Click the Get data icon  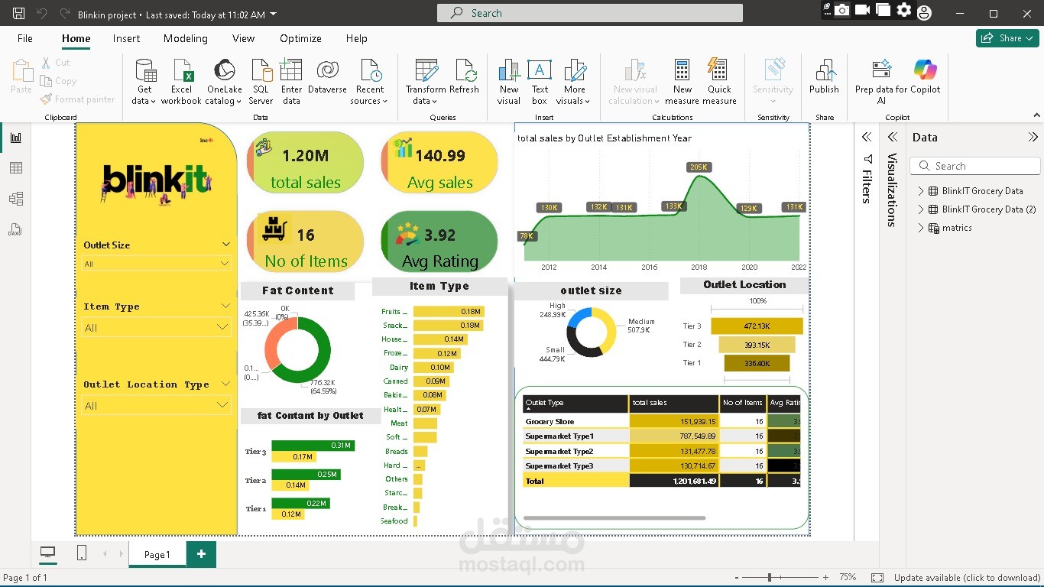coord(144,71)
